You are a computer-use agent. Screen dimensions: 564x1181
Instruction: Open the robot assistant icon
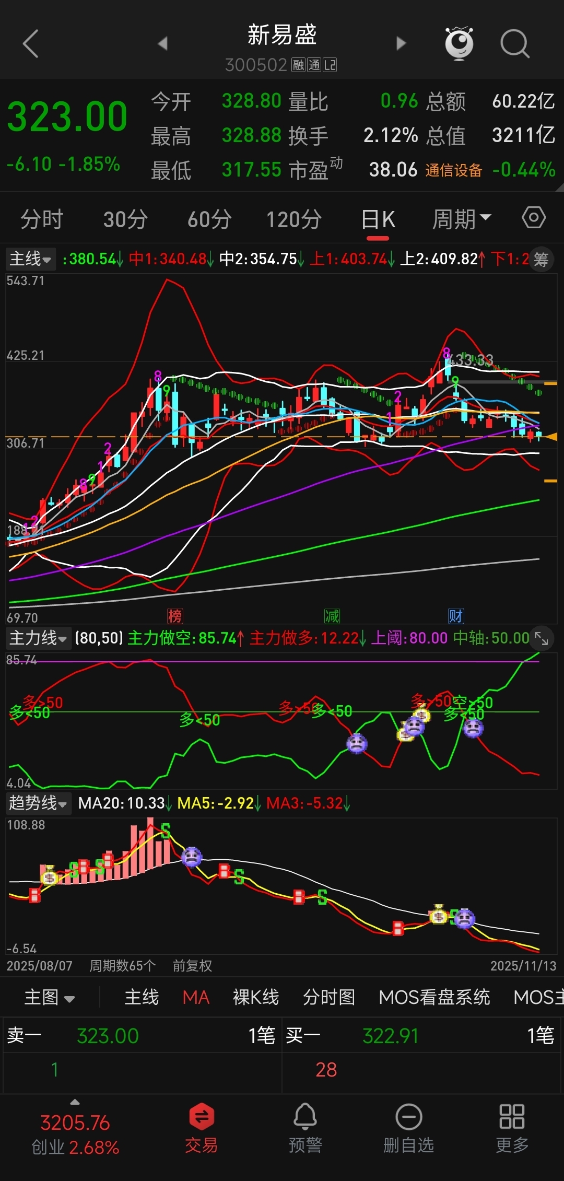tap(459, 43)
